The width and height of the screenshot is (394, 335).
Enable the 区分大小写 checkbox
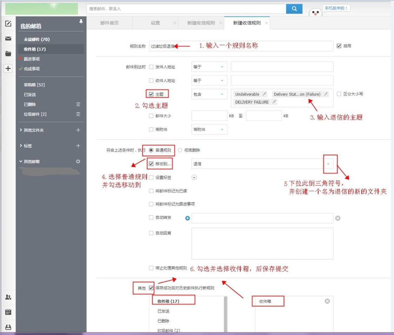coord(339,94)
